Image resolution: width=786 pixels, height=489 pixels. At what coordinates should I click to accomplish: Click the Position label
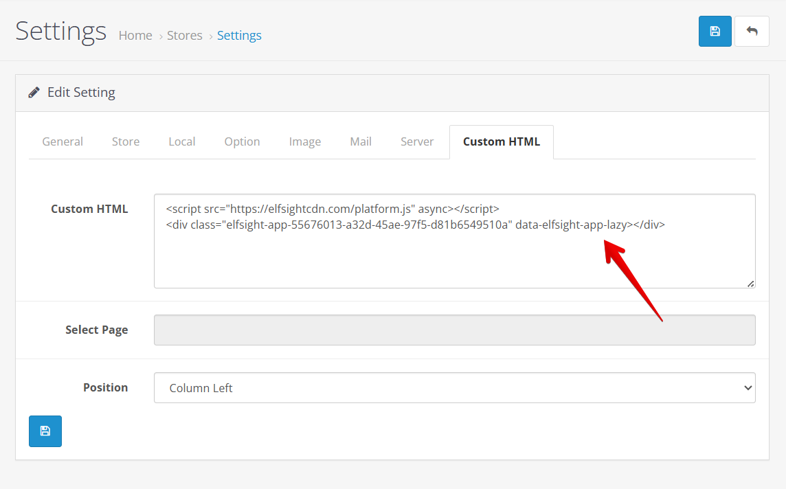pyautogui.click(x=106, y=388)
